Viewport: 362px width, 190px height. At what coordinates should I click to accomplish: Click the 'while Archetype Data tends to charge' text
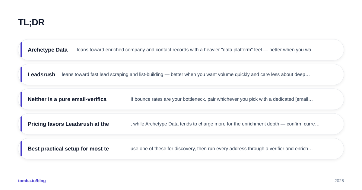(225, 124)
